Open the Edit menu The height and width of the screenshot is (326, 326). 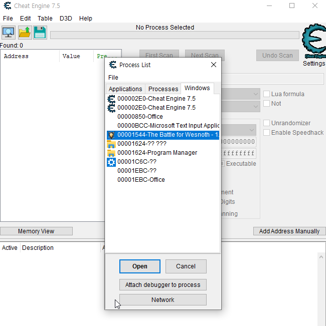tap(25, 19)
